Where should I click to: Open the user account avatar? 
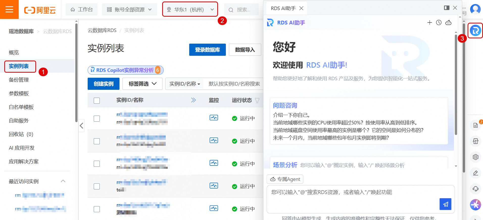[475, 9]
